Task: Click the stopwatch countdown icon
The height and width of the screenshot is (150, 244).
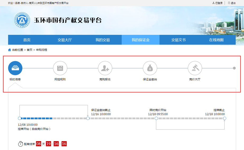Action: pos(20,144)
